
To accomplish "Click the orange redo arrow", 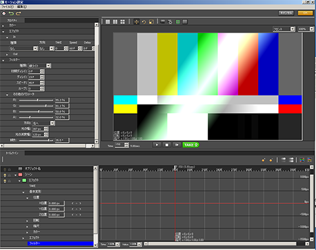I will (x=18, y=13).
